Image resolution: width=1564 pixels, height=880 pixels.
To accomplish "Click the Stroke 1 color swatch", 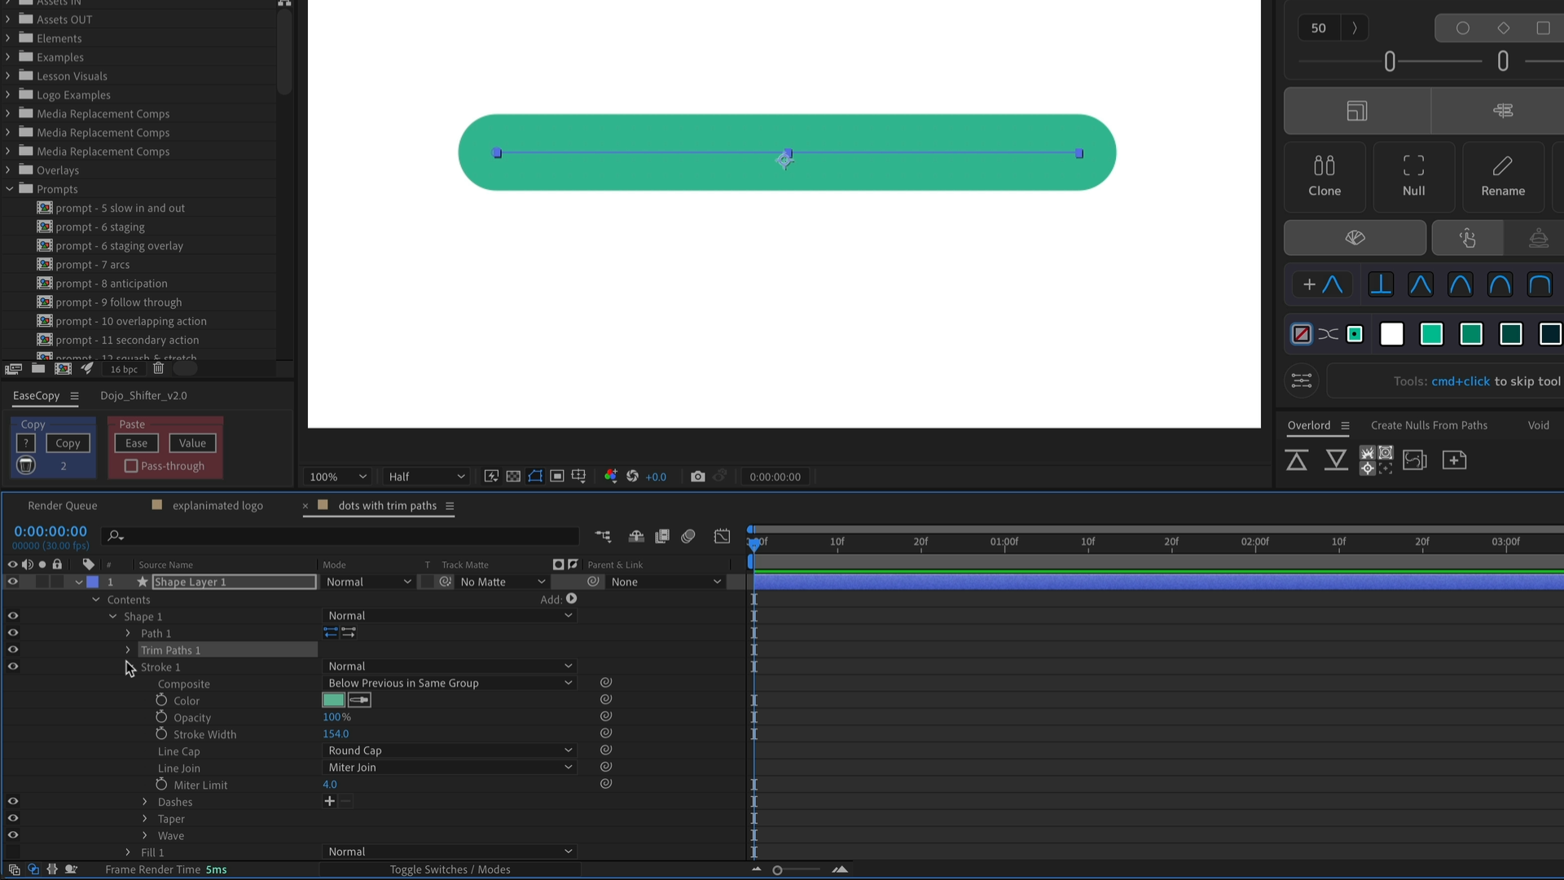I will [333, 700].
